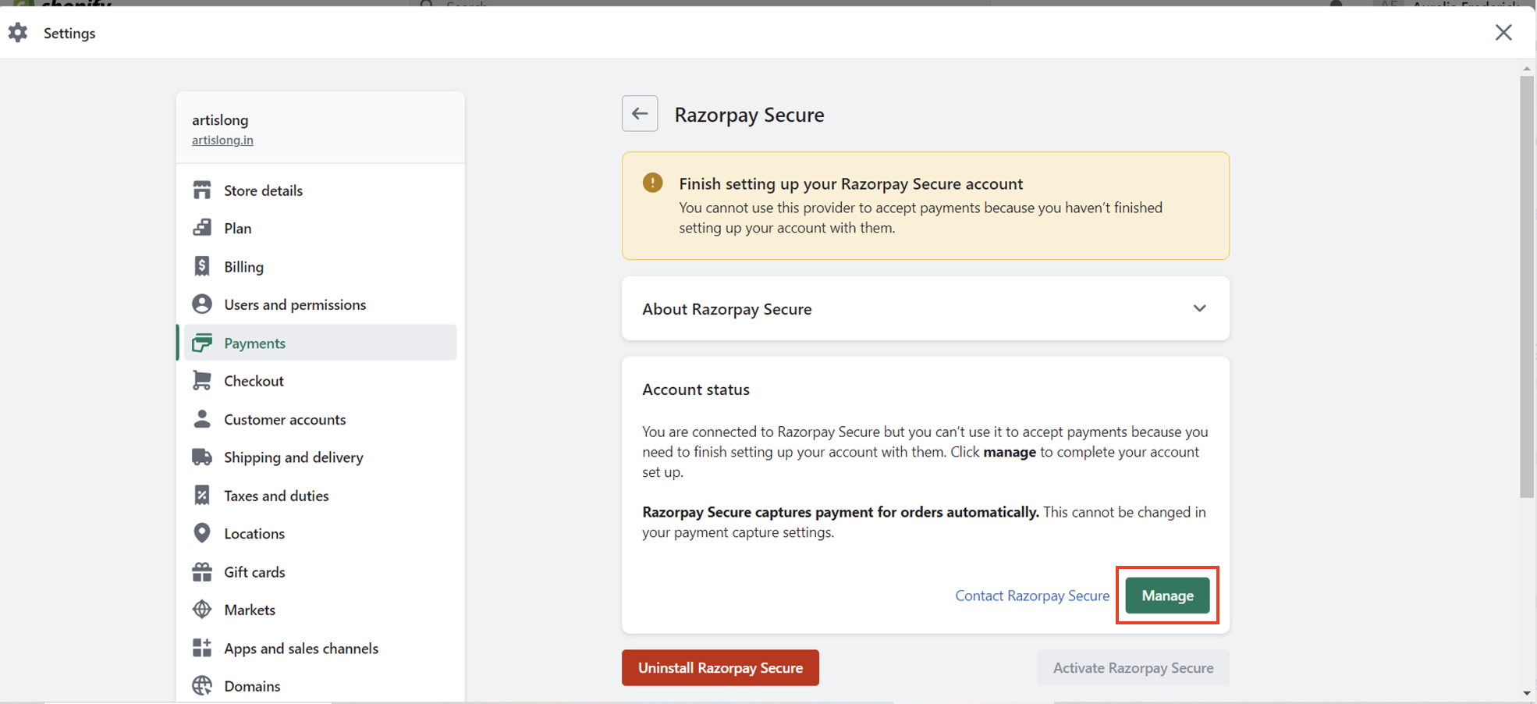1537x704 pixels.
Task: Click the Apps and sales channels grid icon
Action: pos(202,648)
